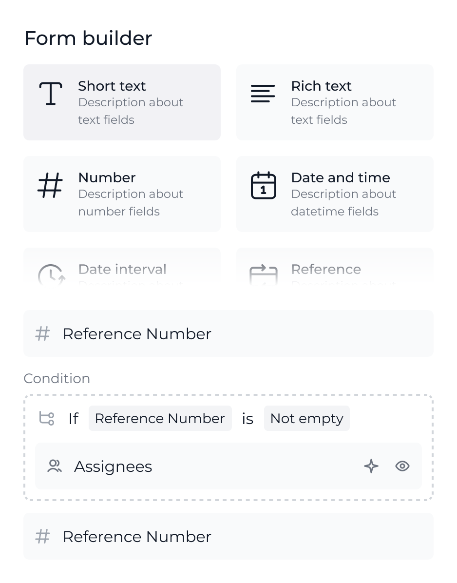Click the Date and time calendar icon
This screenshot has height=583, width=457.
point(263,185)
